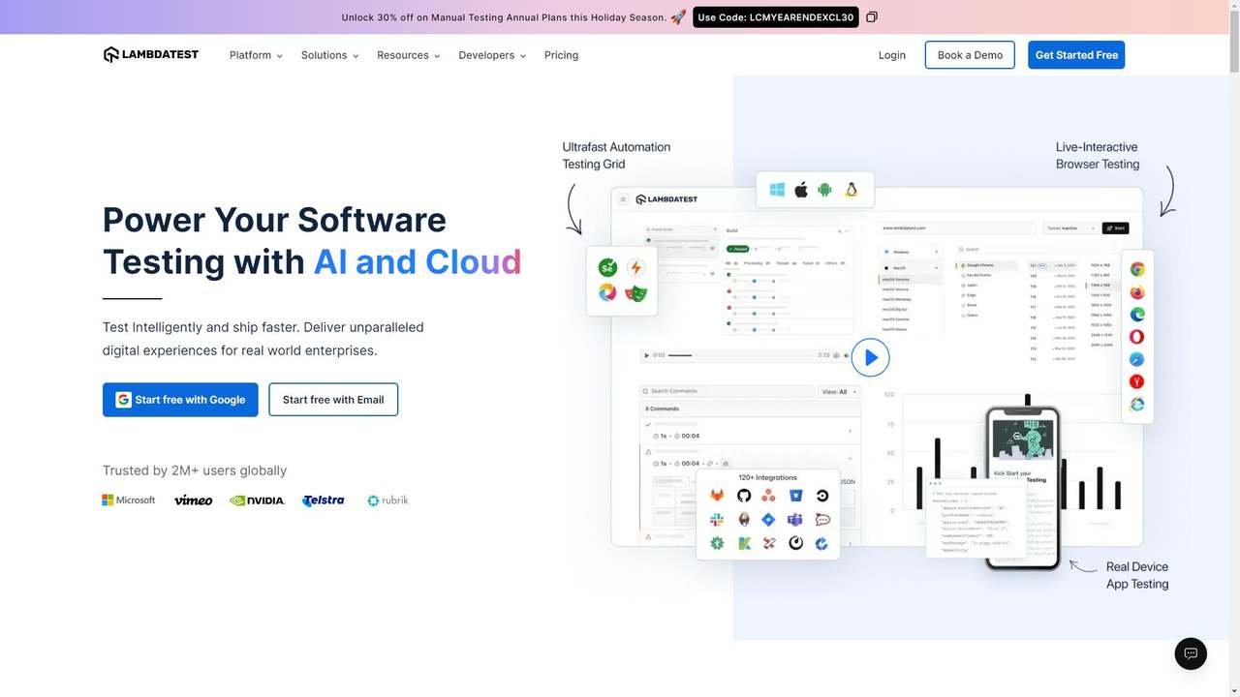Viewport: 1240px width, 697px height.
Task: Click Start free with Google
Action: (x=180, y=400)
